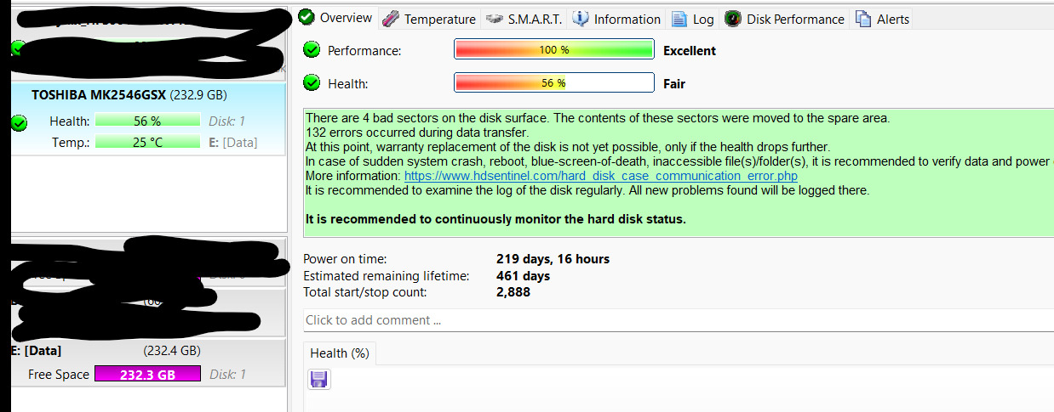Open the Health (%) graph tab
Screen dimensions: 1054x412
pos(339,353)
